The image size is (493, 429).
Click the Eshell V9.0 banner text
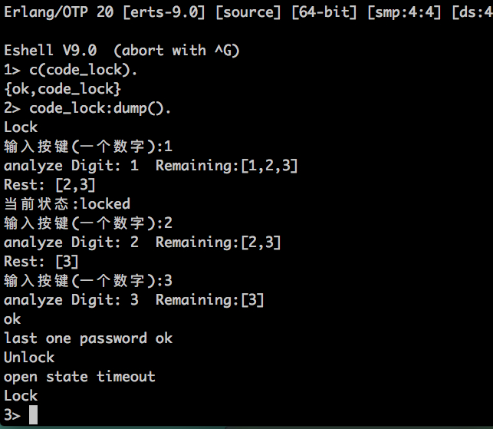(x=51, y=51)
